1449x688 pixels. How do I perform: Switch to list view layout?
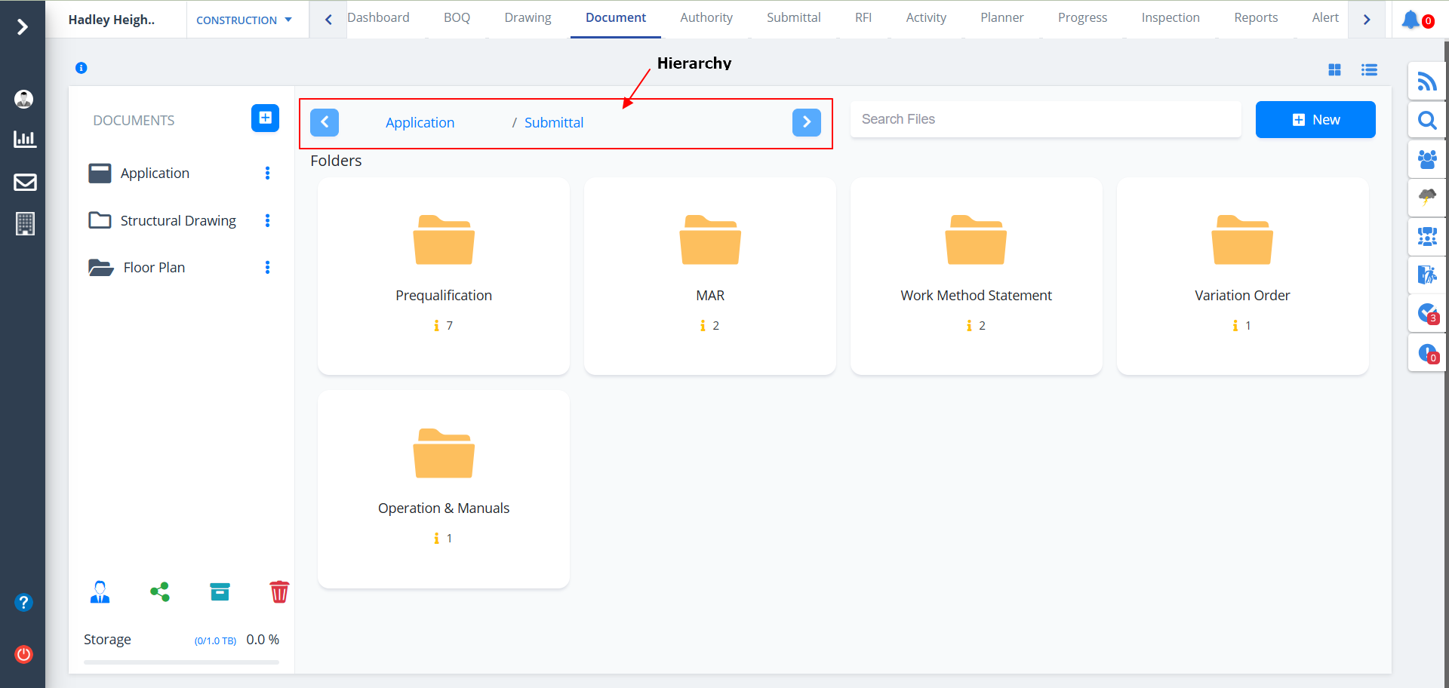[x=1369, y=70]
